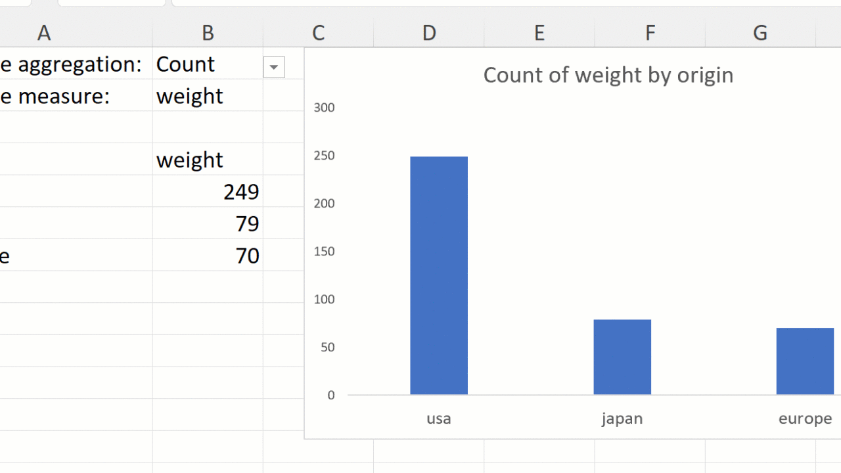The width and height of the screenshot is (841, 473).
Task: Click the cell with value 70
Action: (x=208, y=256)
